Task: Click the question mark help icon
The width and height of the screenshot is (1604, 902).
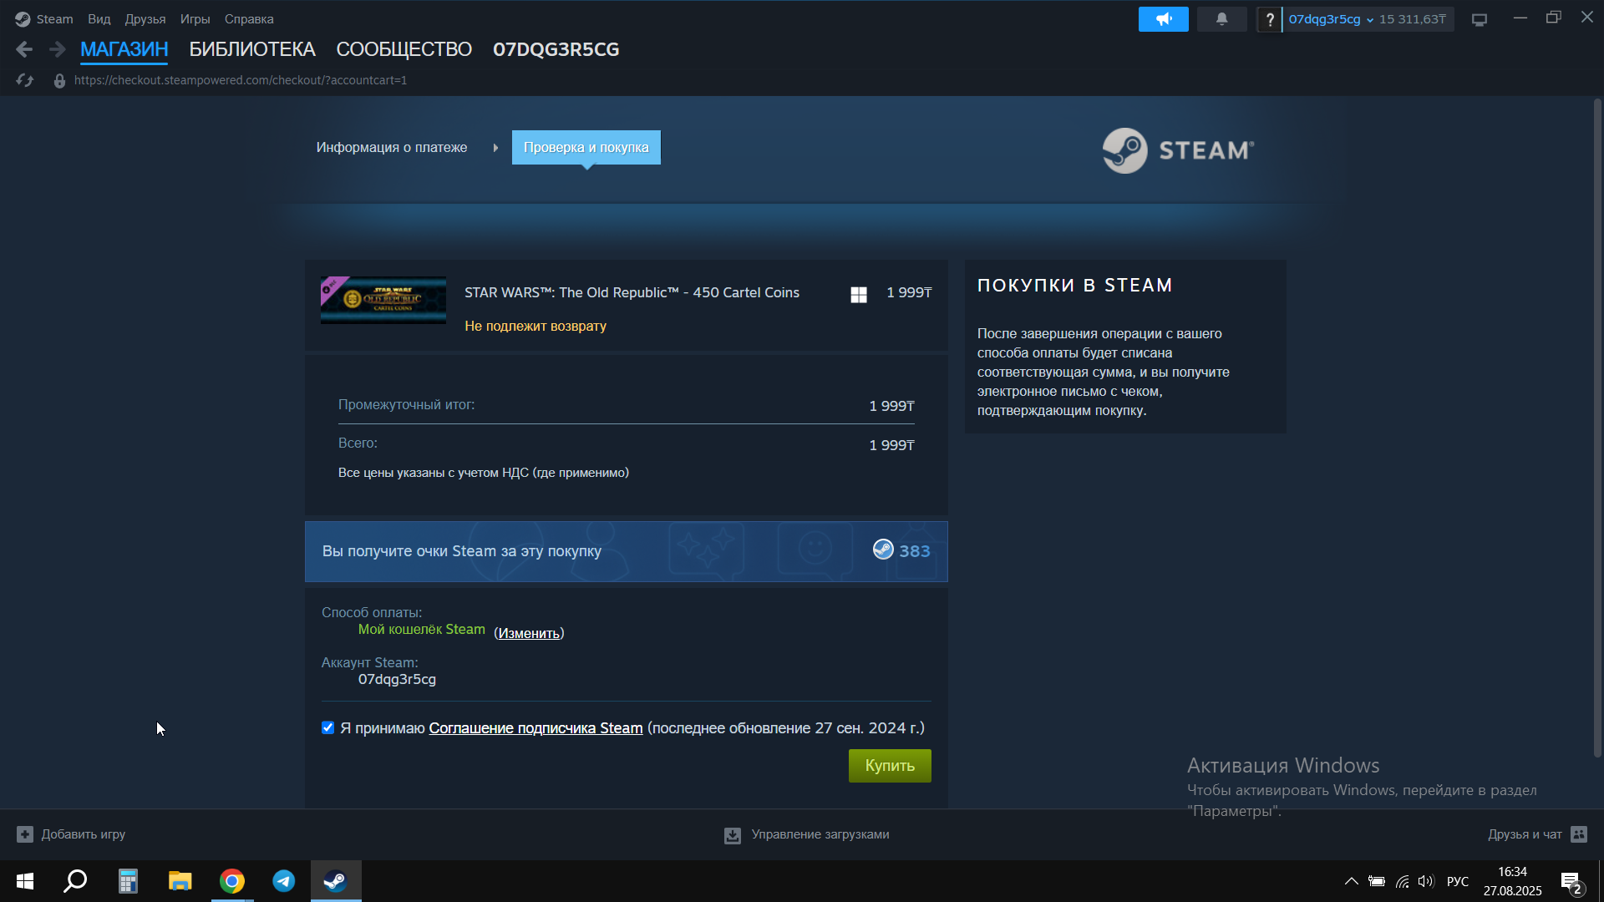Action: [1269, 19]
